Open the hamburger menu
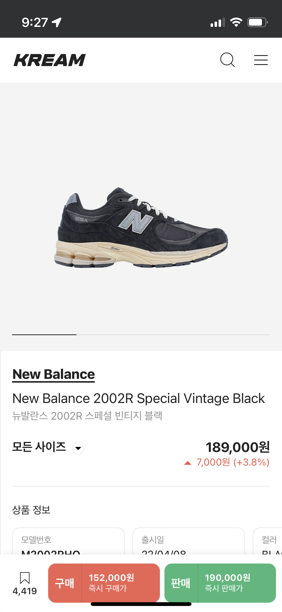The image size is (282, 612). pos(261,60)
